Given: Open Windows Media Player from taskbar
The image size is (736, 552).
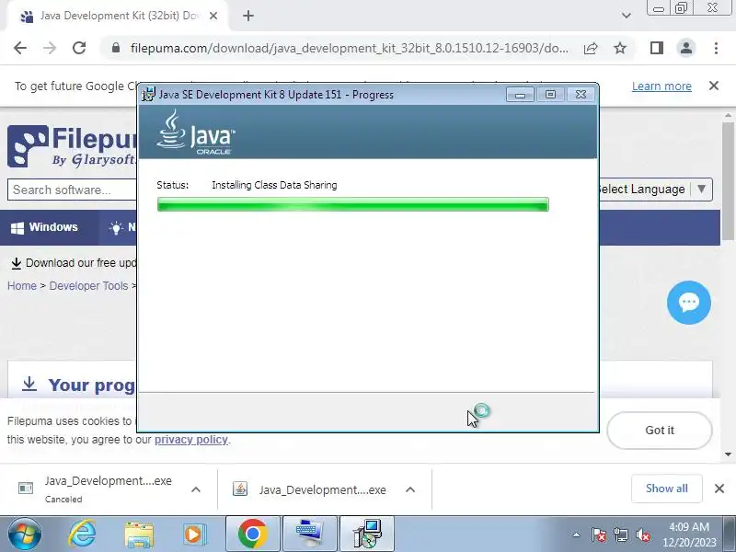Looking at the screenshot, I should [x=194, y=535].
